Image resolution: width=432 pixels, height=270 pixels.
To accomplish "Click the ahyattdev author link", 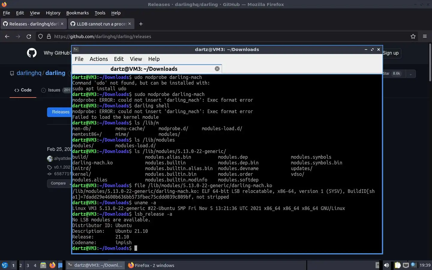I will pyautogui.click(x=62, y=158).
